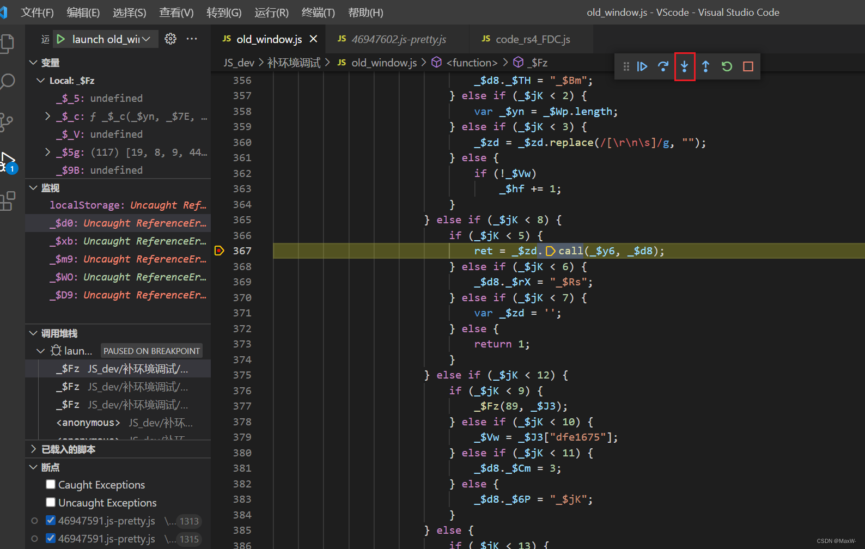Click the breakpoint arrow at line 367

(219, 251)
